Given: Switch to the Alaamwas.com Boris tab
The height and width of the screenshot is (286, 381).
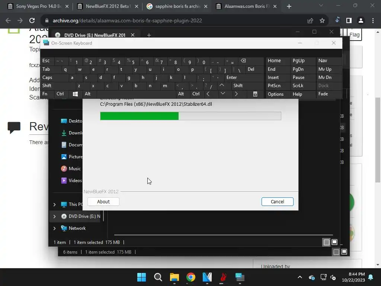Looking at the screenshot, I should tap(246, 6).
